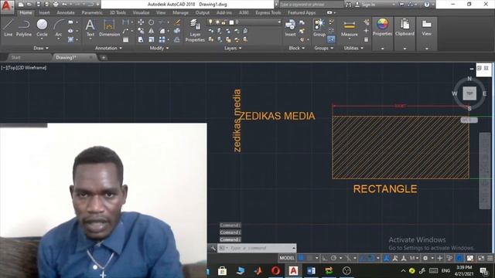The width and height of the screenshot is (495, 278).
Task: Activate the Dimension tool
Action: click(109, 28)
